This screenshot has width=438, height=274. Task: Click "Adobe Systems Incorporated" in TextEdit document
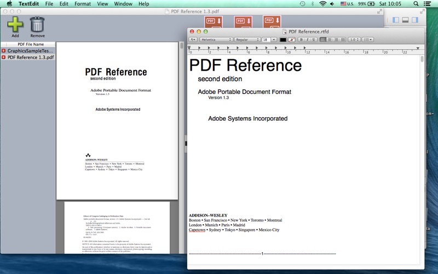tap(248, 118)
